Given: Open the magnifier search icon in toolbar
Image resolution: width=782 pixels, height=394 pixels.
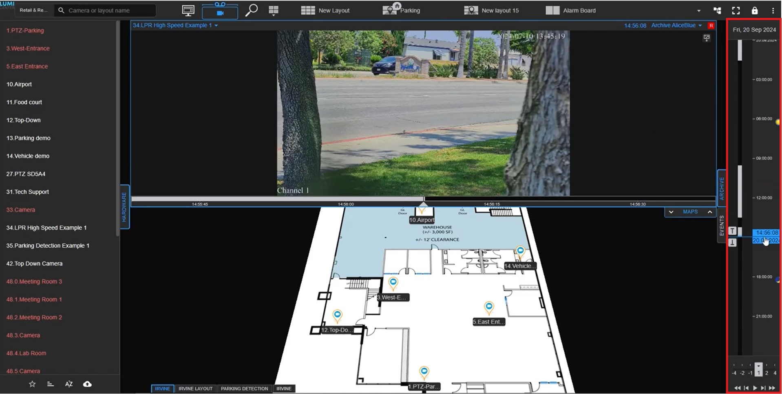Looking at the screenshot, I should pyautogui.click(x=251, y=10).
